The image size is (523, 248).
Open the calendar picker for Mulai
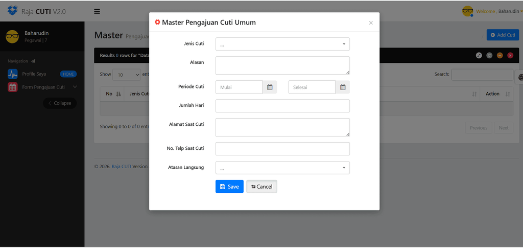click(x=270, y=87)
